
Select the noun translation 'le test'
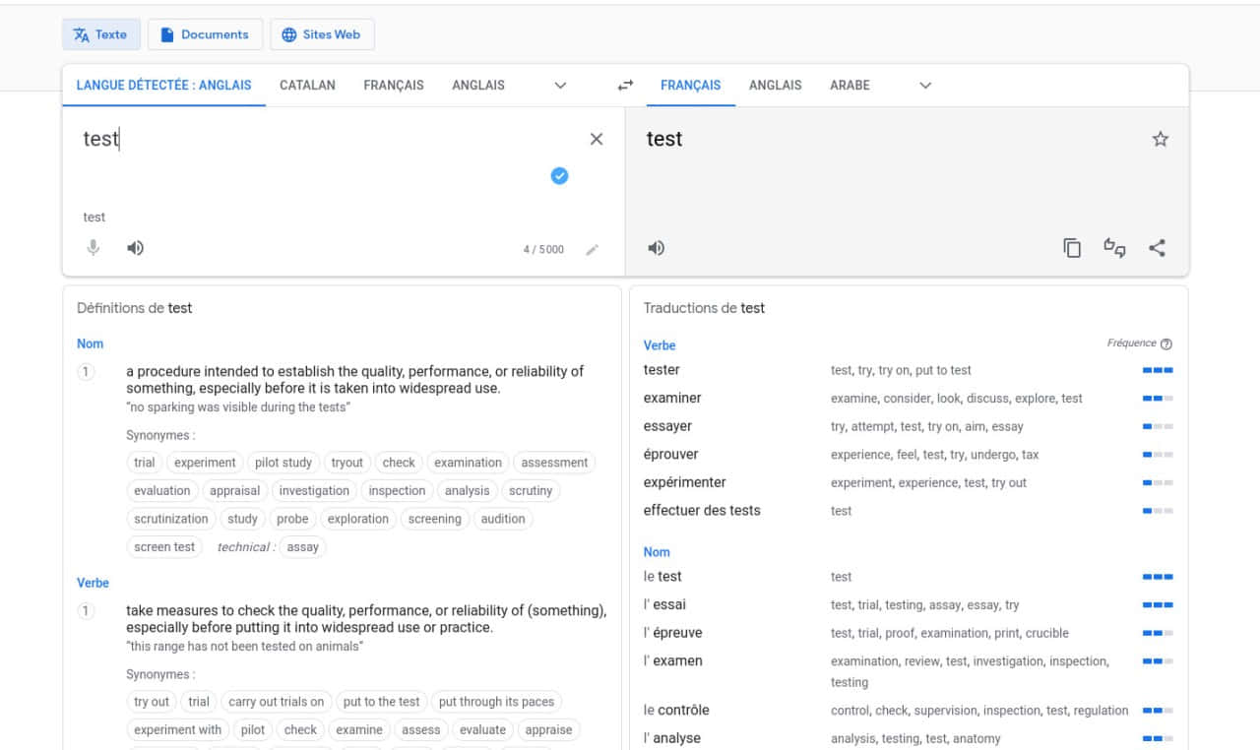(x=662, y=577)
